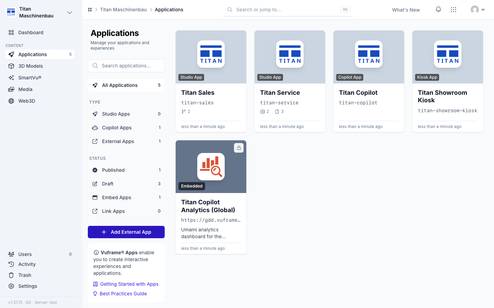
Task: Select Applications in the sidebar
Action: pyautogui.click(x=40, y=54)
